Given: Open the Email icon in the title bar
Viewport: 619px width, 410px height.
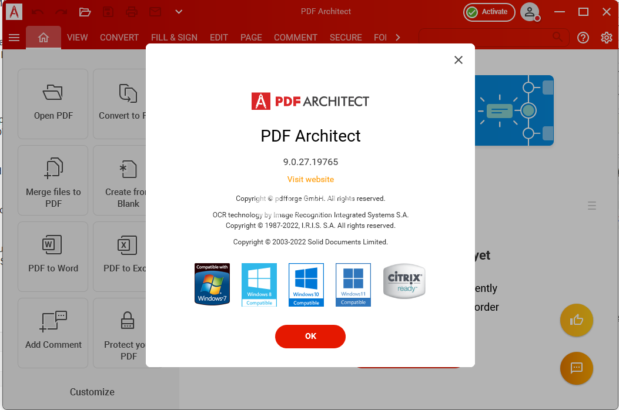Looking at the screenshot, I should (x=155, y=11).
